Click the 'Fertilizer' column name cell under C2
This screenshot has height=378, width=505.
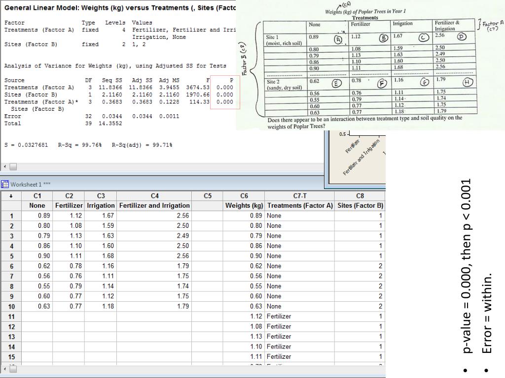pyautogui.click(x=69, y=205)
